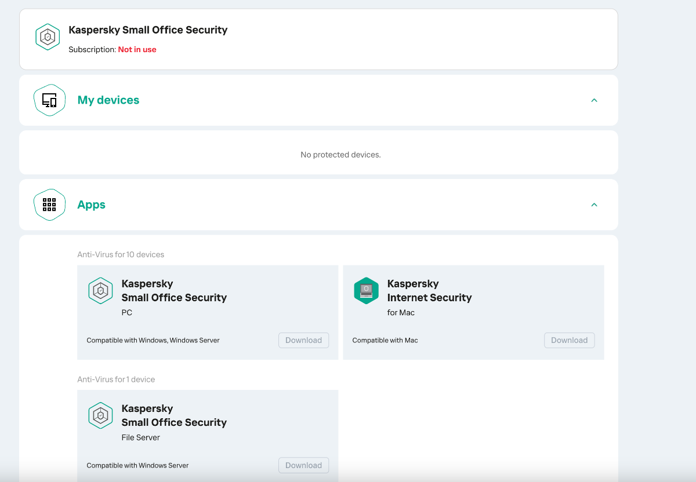Image resolution: width=696 pixels, height=482 pixels.
Task: Click 'Kaspersky Small Office Security' header title
Action: (x=148, y=30)
